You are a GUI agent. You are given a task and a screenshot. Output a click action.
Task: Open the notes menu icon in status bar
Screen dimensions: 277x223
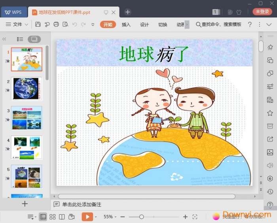32,217
